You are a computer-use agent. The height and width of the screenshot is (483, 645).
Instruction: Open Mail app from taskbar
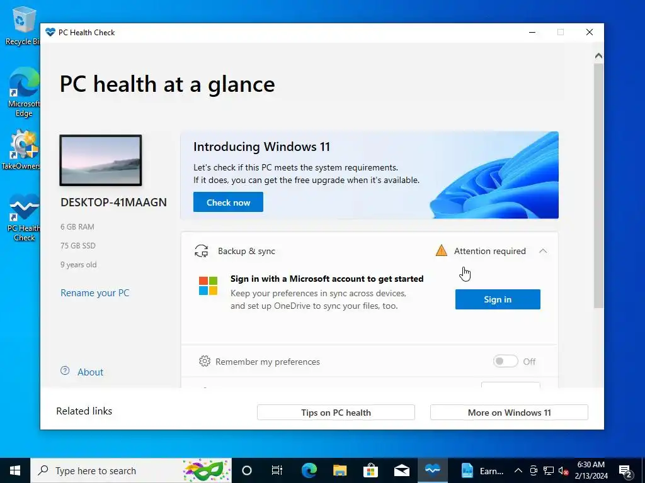pyautogui.click(x=401, y=470)
